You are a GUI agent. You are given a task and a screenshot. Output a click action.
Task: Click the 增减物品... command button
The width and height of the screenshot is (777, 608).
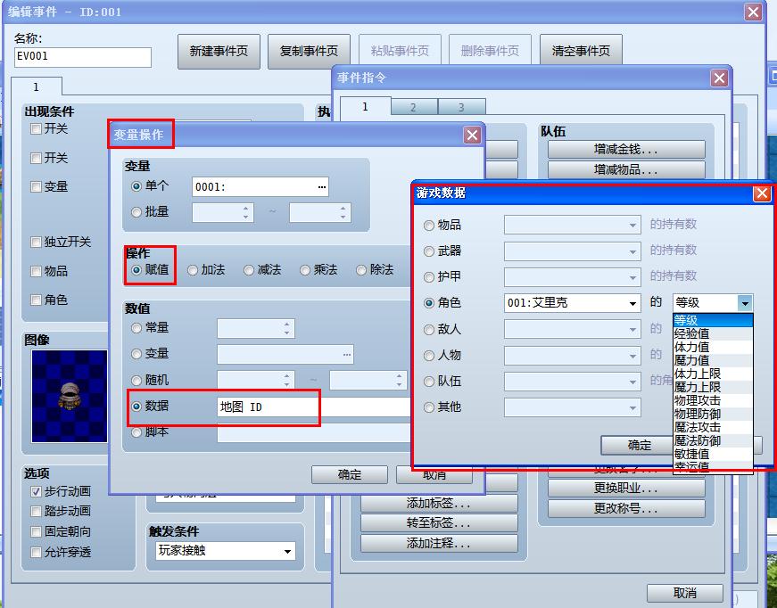click(626, 169)
